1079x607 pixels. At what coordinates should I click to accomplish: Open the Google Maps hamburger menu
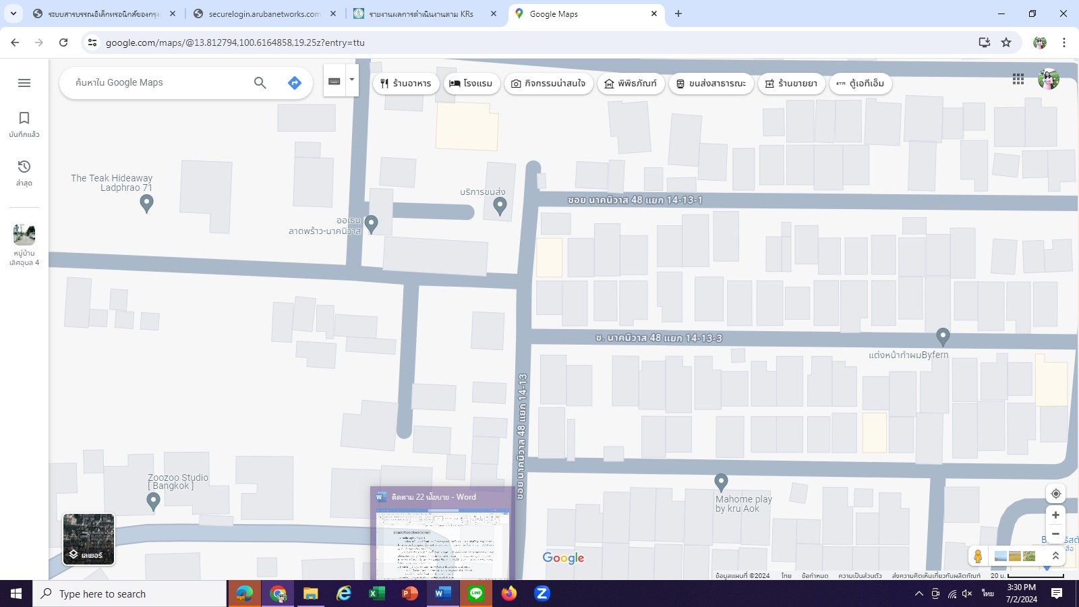[x=24, y=83]
